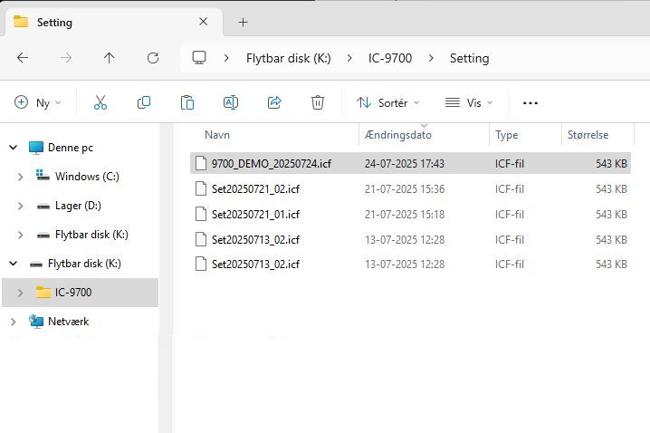Open the Vis view dropdown

[469, 102]
